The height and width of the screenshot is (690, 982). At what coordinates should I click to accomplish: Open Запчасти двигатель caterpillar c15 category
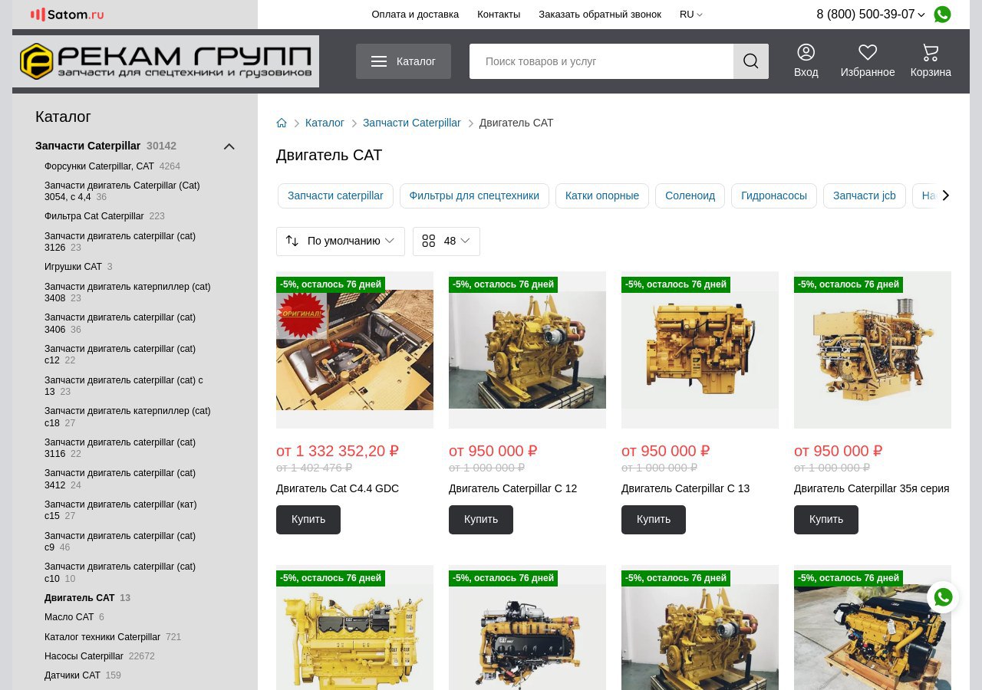[x=120, y=510]
